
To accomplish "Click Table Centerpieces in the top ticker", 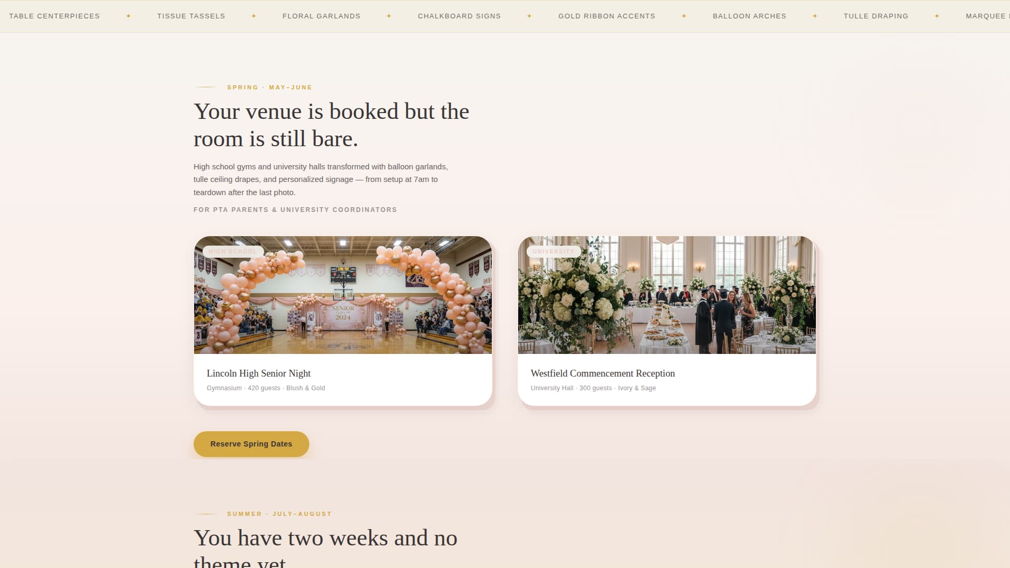I will pyautogui.click(x=54, y=16).
